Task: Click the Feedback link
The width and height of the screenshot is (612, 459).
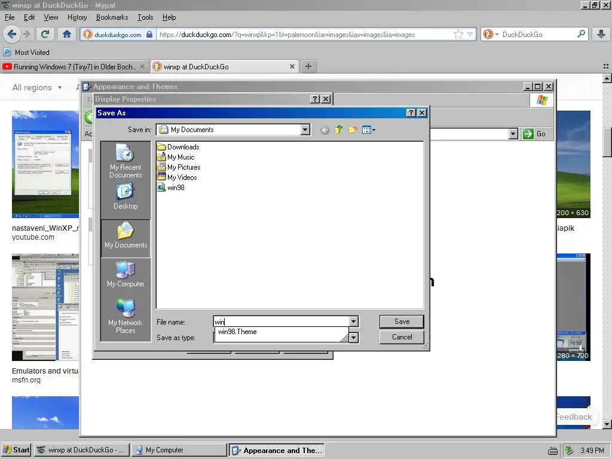Action: (x=574, y=417)
